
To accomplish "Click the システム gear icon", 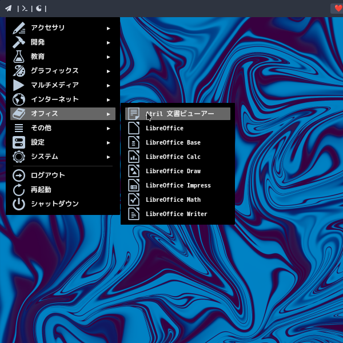I will 19,157.
